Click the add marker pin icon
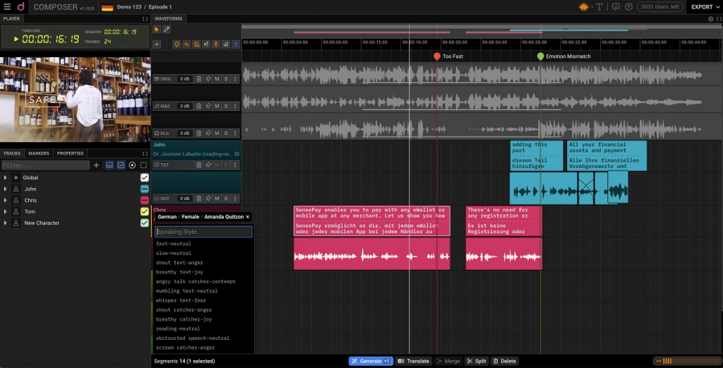Image resolution: width=723 pixels, height=368 pixels. pos(177,44)
